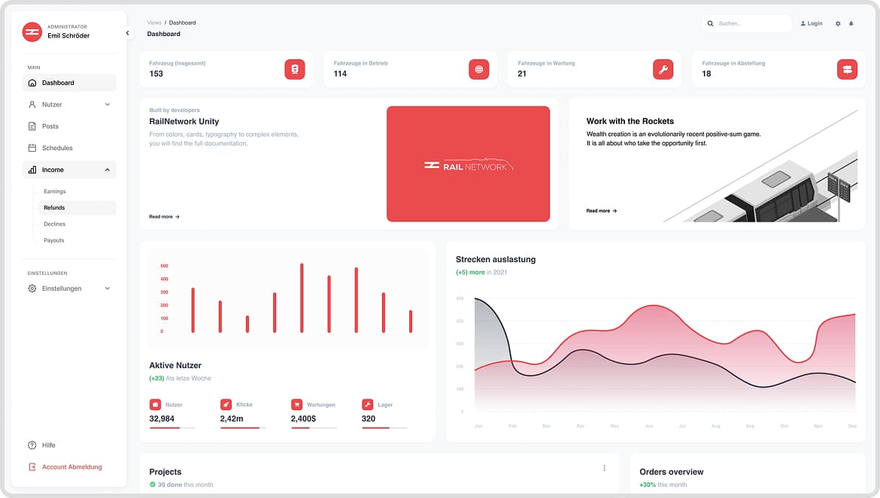This screenshot has height=498, width=880.
Task: Click the red Nutzer stat icon
Action: (x=154, y=403)
